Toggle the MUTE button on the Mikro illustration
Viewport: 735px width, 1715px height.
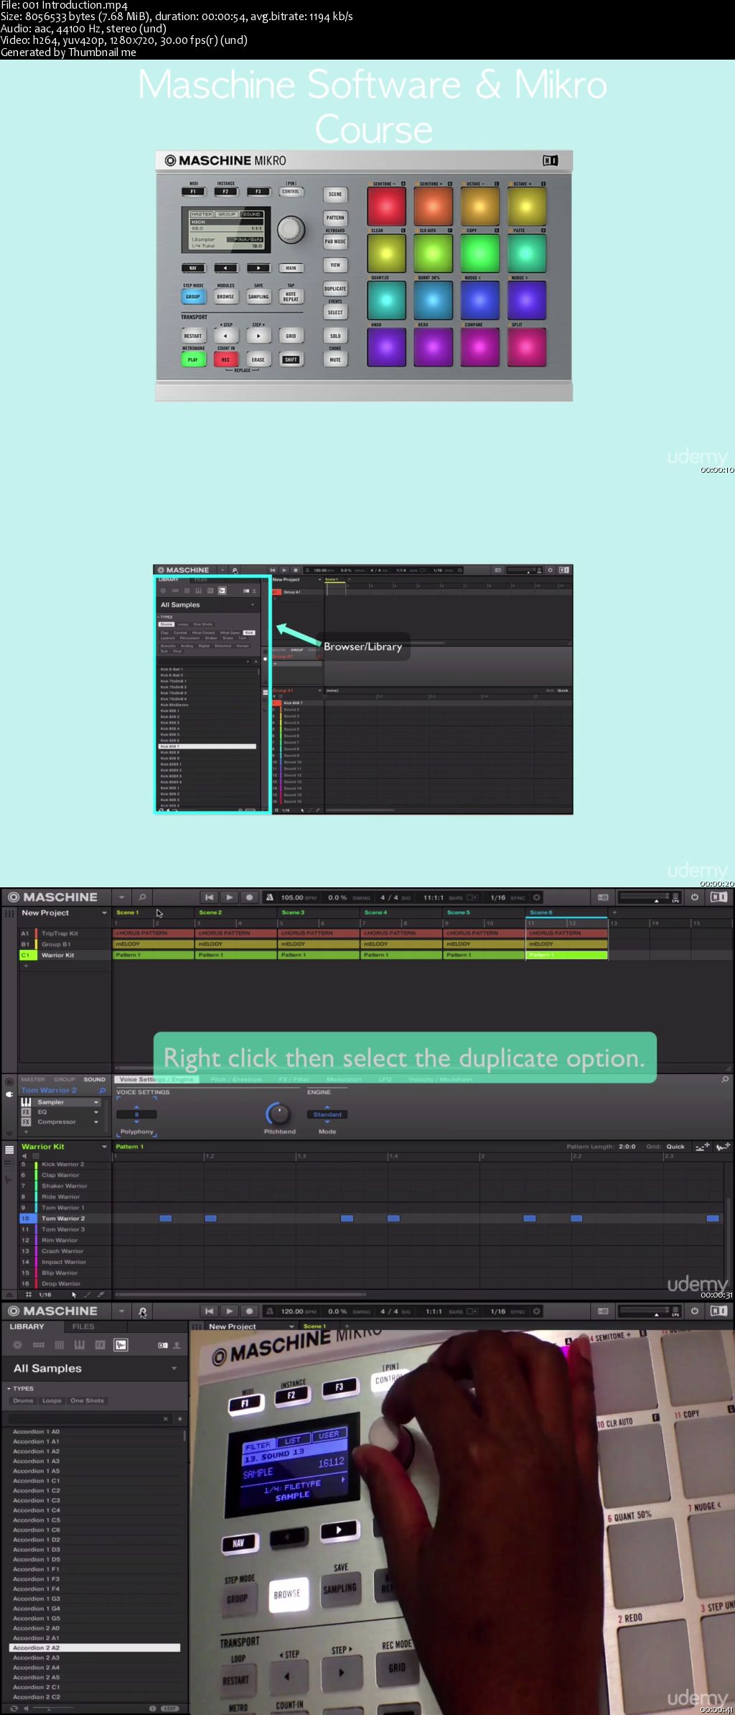[335, 359]
